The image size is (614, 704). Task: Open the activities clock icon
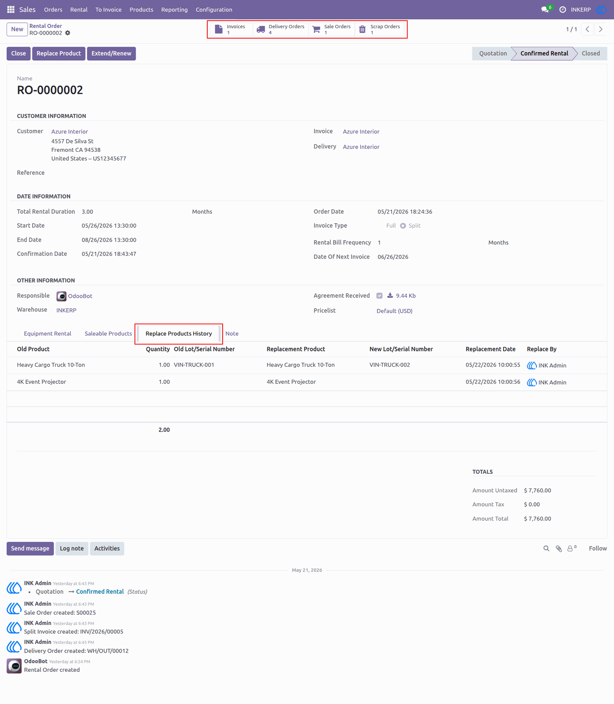click(563, 10)
